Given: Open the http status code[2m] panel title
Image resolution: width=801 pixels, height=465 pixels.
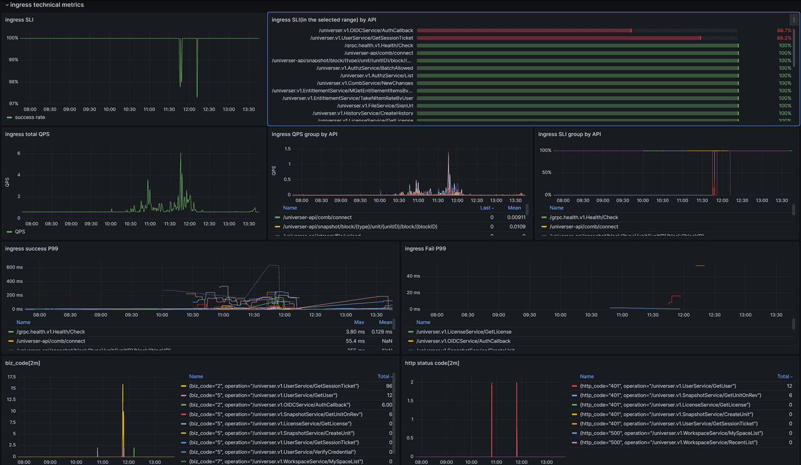Looking at the screenshot, I should (x=432, y=363).
